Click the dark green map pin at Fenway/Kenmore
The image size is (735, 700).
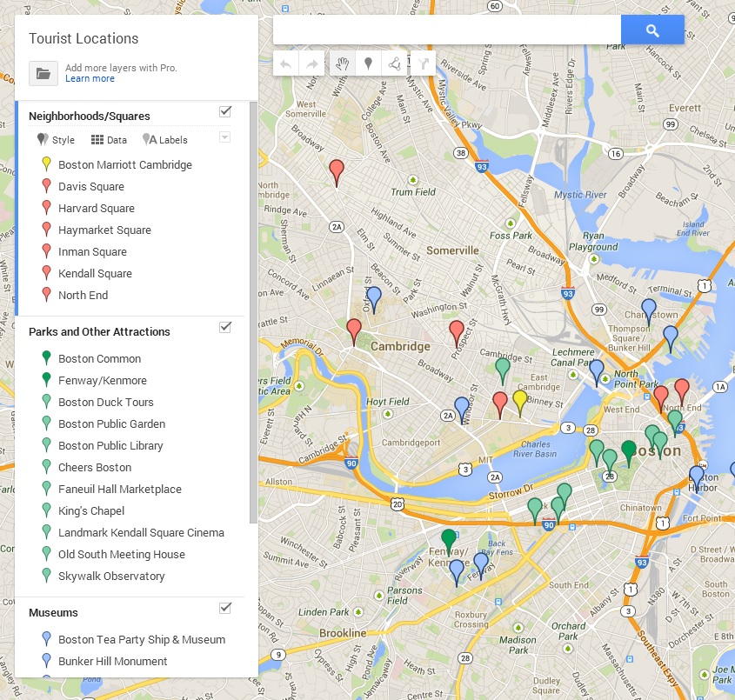(449, 542)
